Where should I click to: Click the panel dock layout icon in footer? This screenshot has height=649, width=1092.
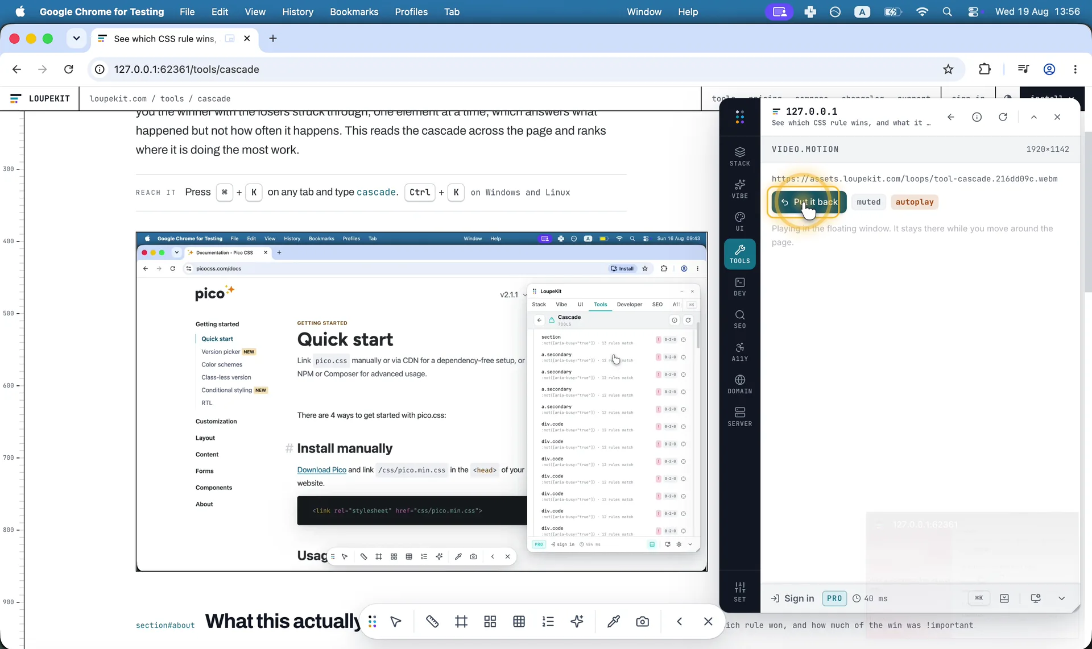point(1004,598)
